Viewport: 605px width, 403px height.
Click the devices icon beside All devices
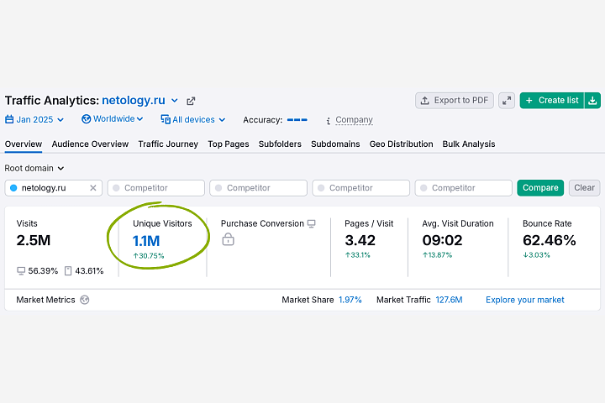[166, 119]
